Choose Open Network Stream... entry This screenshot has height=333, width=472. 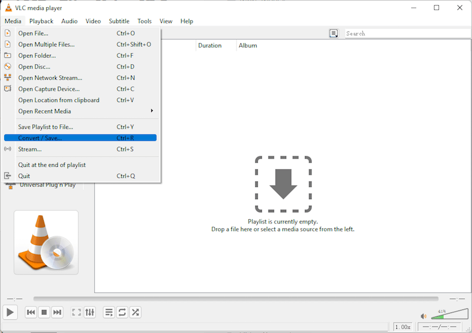(x=80, y=78)
